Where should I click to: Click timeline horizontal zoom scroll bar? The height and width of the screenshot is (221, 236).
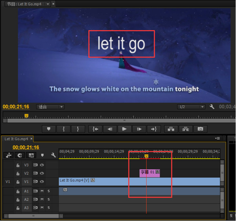tap(33, 216)
